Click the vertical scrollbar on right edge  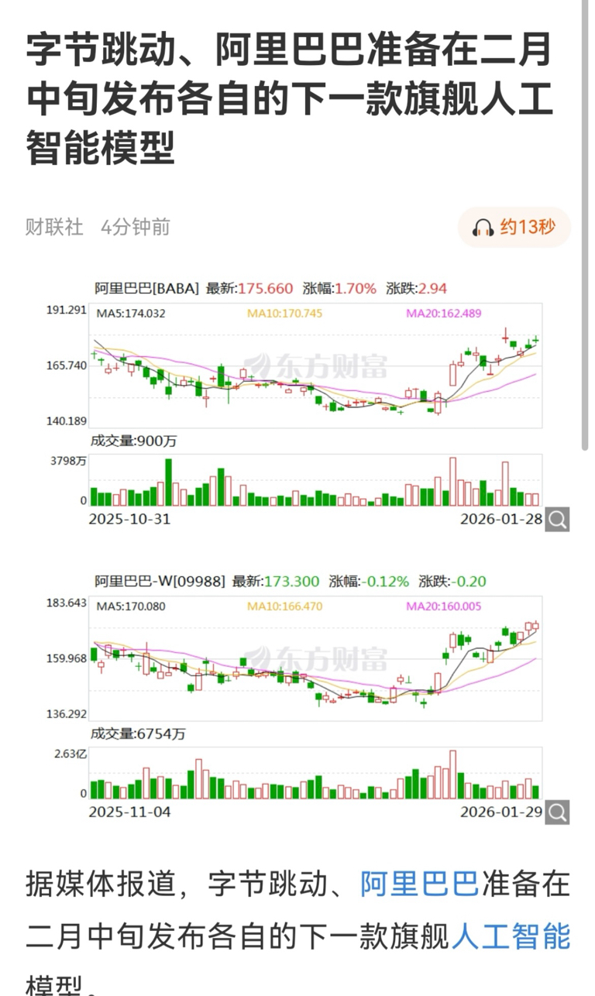[x=586, y=225]
